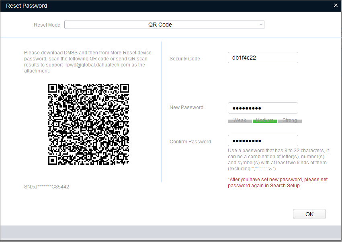
Task: Click the Confirm Password label
Action: [190, 142]
